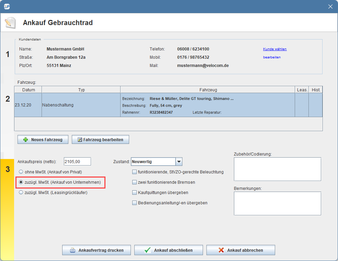
Task: Click the Fahrzeug bearbeiten button
Action: pos(100,139)
